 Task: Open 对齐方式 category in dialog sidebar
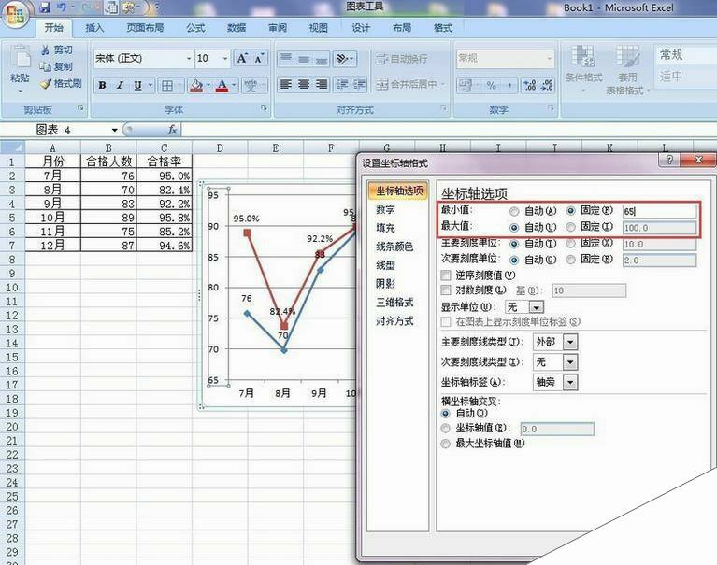(x=394, y=321)
